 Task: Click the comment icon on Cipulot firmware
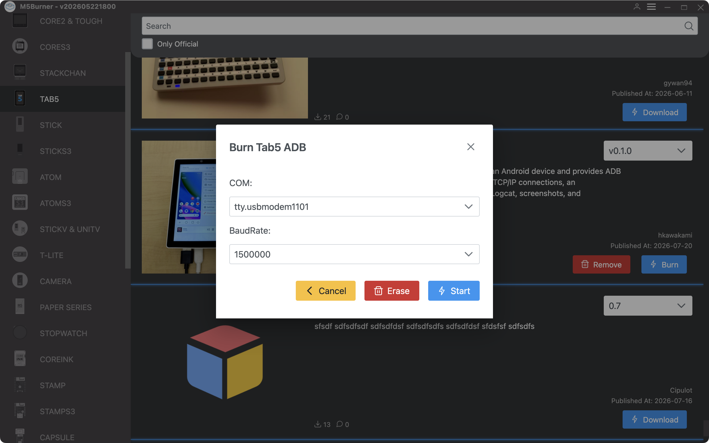click(x=339, y=424)
